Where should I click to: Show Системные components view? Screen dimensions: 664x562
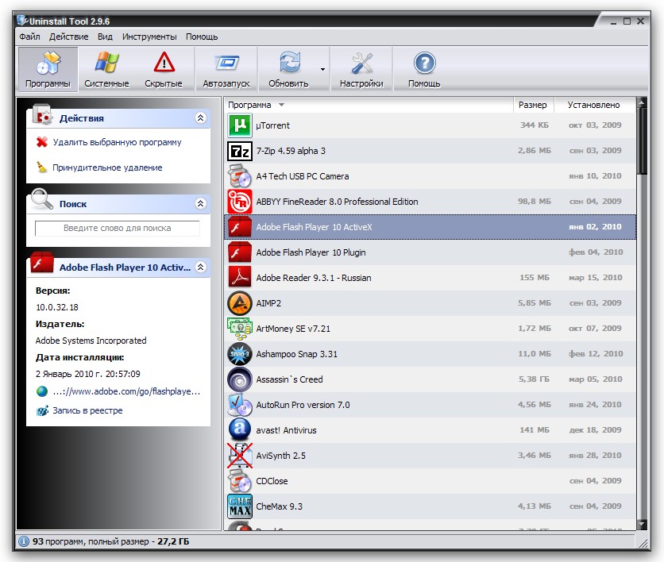click(x=106, y=69)
